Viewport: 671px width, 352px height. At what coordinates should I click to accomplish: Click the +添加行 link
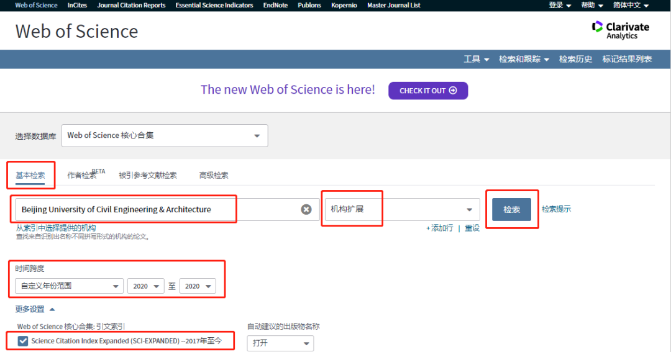[x=439, y=228]
